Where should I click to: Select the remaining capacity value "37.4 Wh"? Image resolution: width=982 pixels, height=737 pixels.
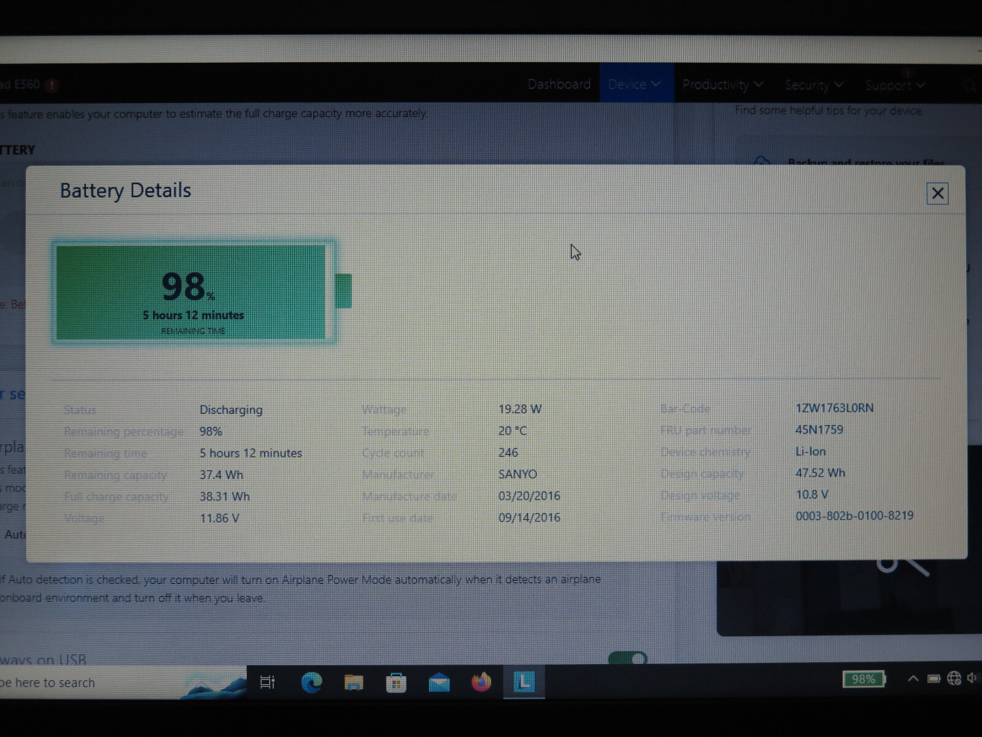point(221,475)
